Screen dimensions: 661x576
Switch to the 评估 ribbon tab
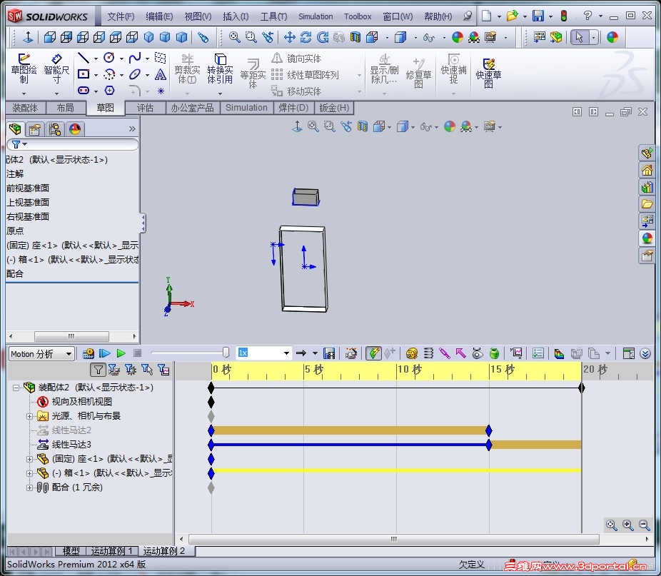click(145, 108)
